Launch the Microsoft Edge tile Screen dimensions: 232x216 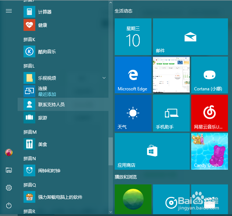coord(133,75)
